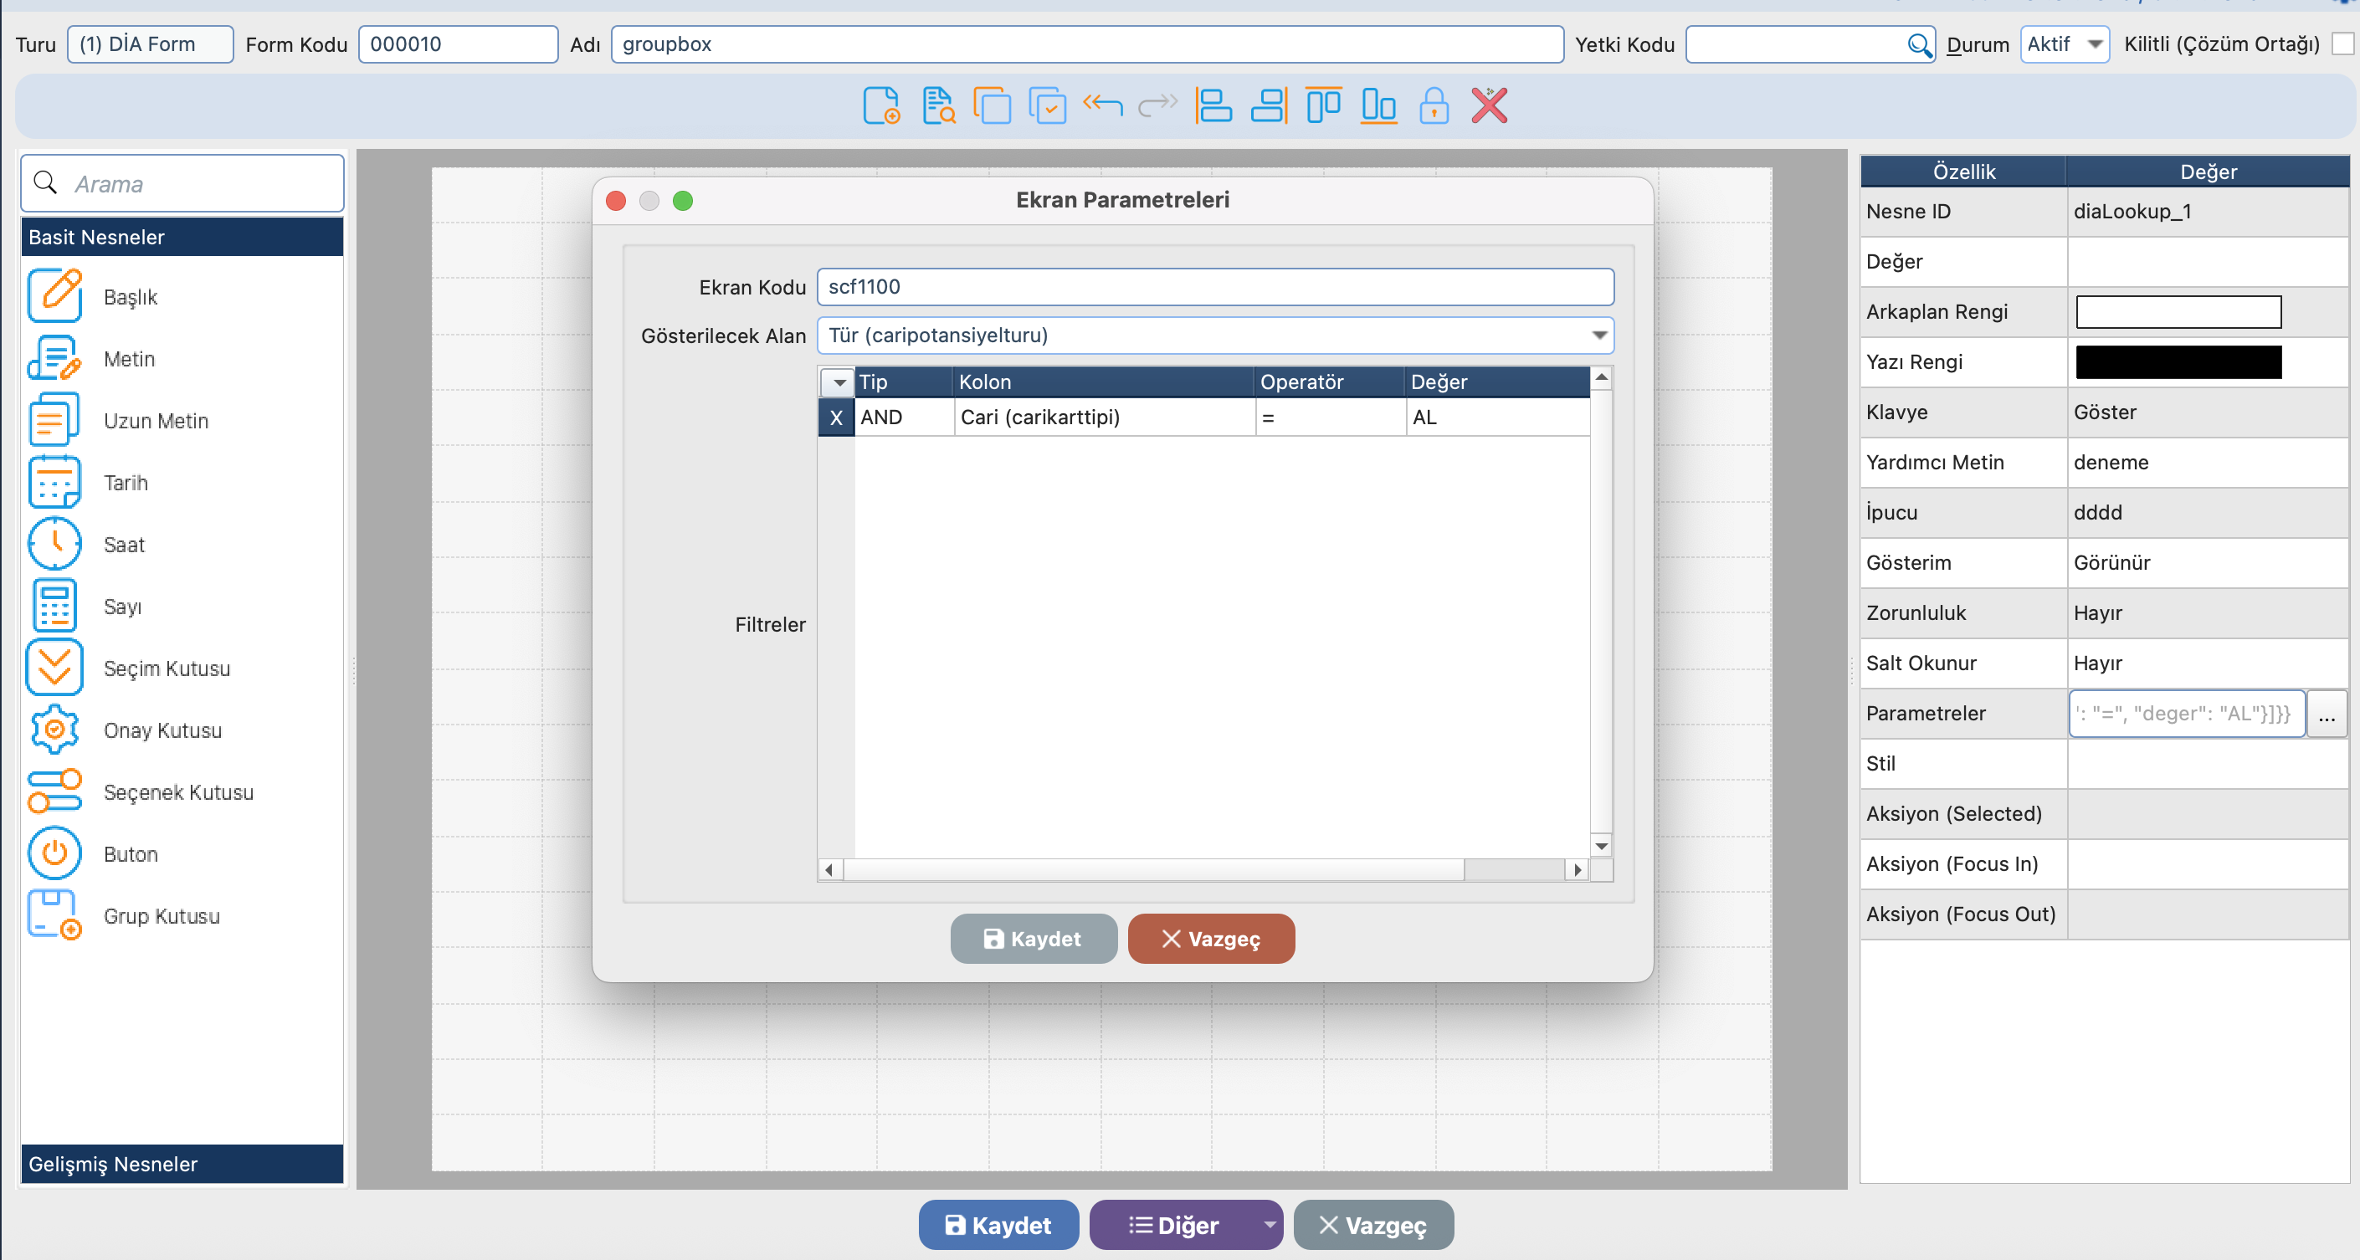Click the new document toolbar icon
The height and width of the screenshot is (1260, 2360).
(880, 106)
